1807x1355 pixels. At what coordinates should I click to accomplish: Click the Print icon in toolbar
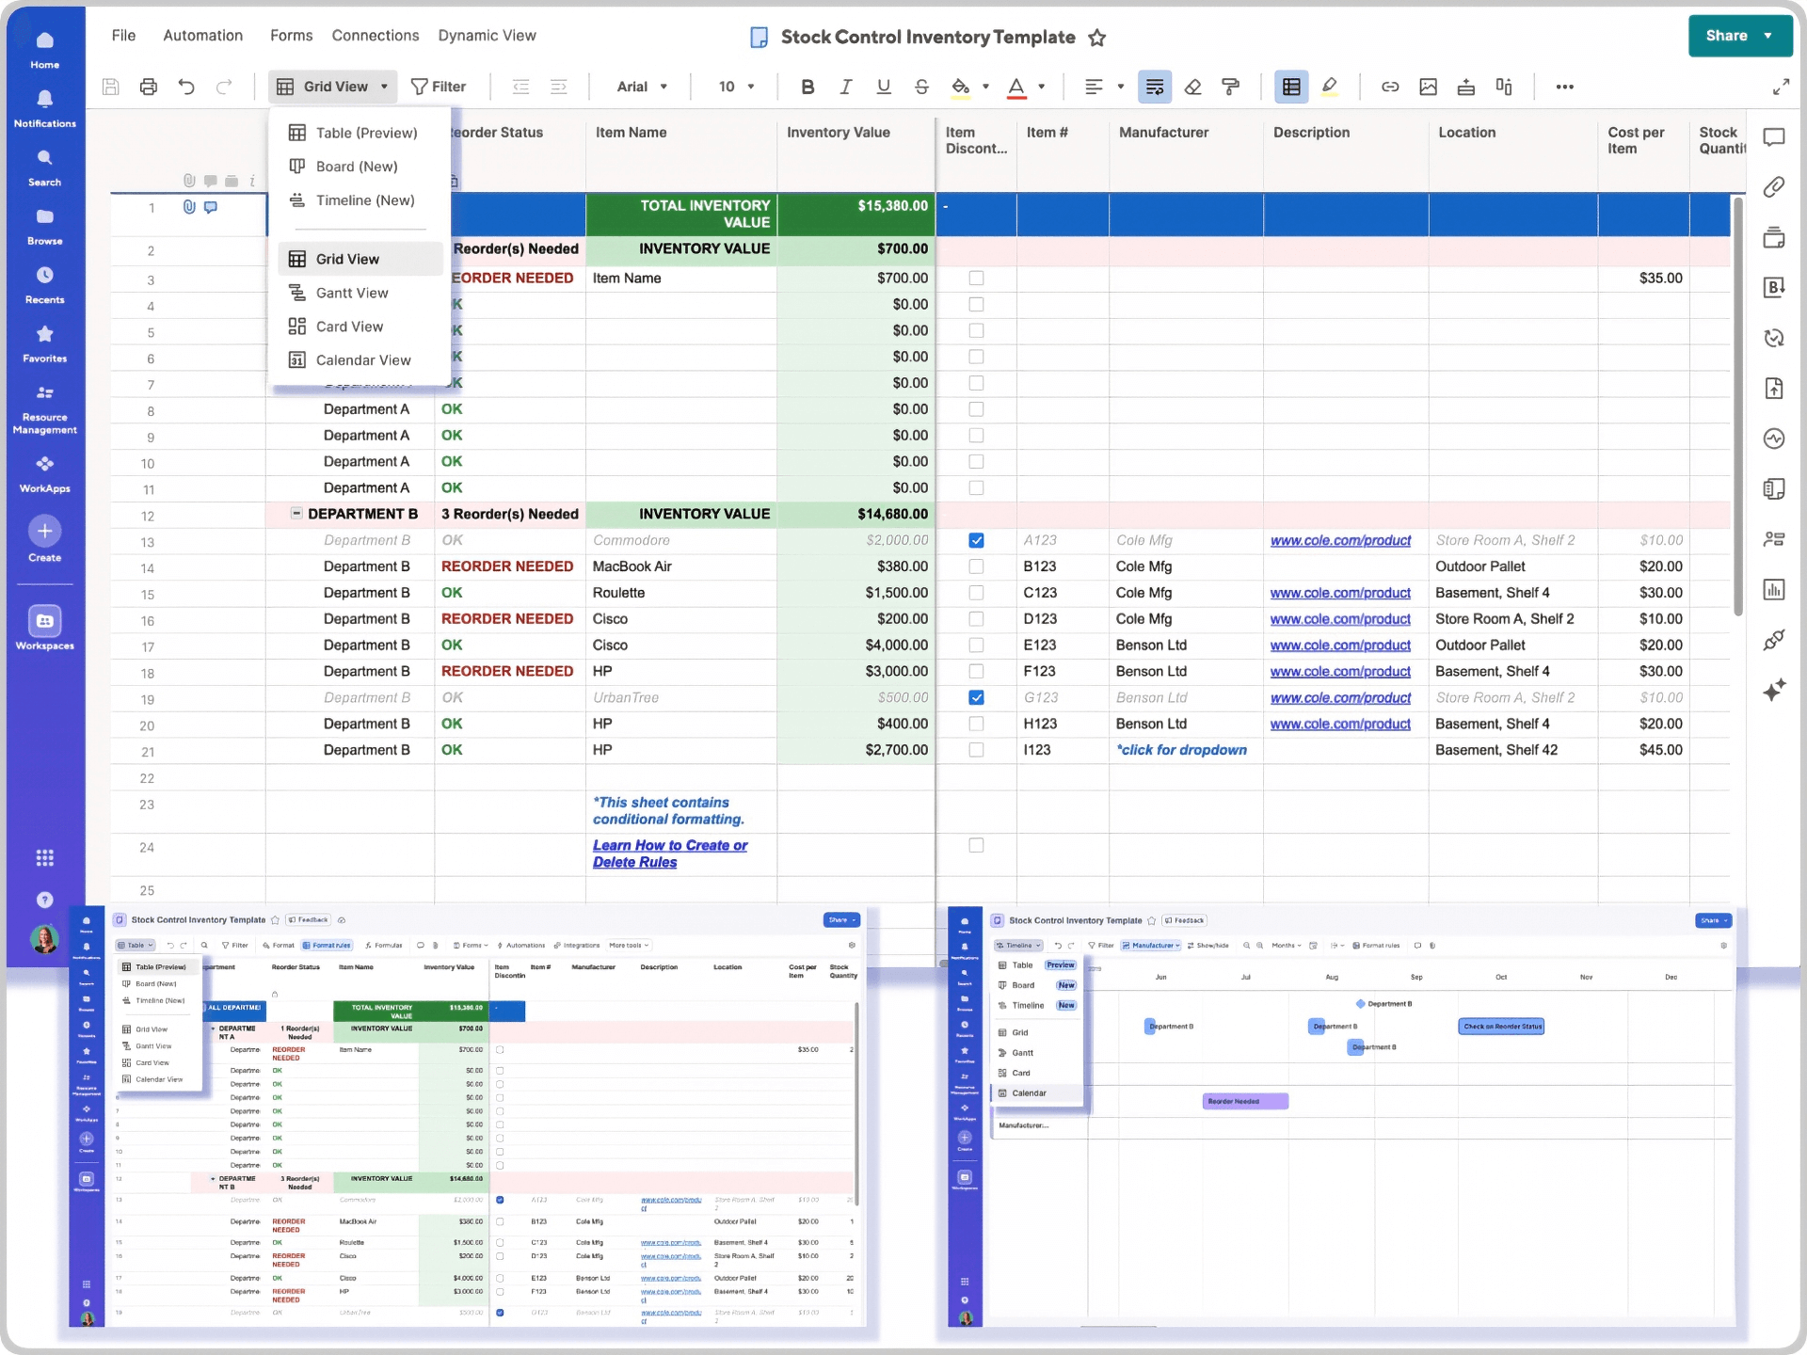point(148,87)
